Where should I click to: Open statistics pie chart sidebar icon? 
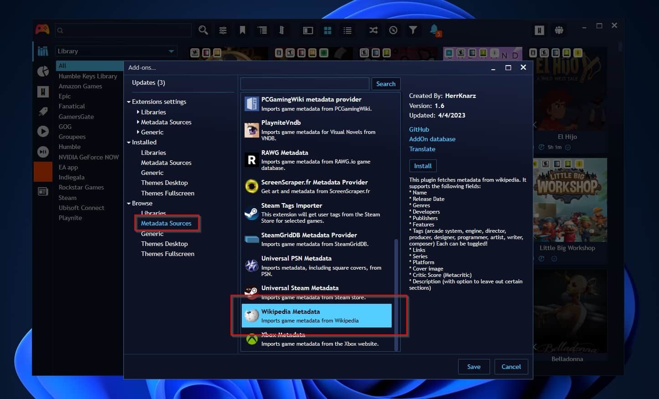[x=43, y=71]
